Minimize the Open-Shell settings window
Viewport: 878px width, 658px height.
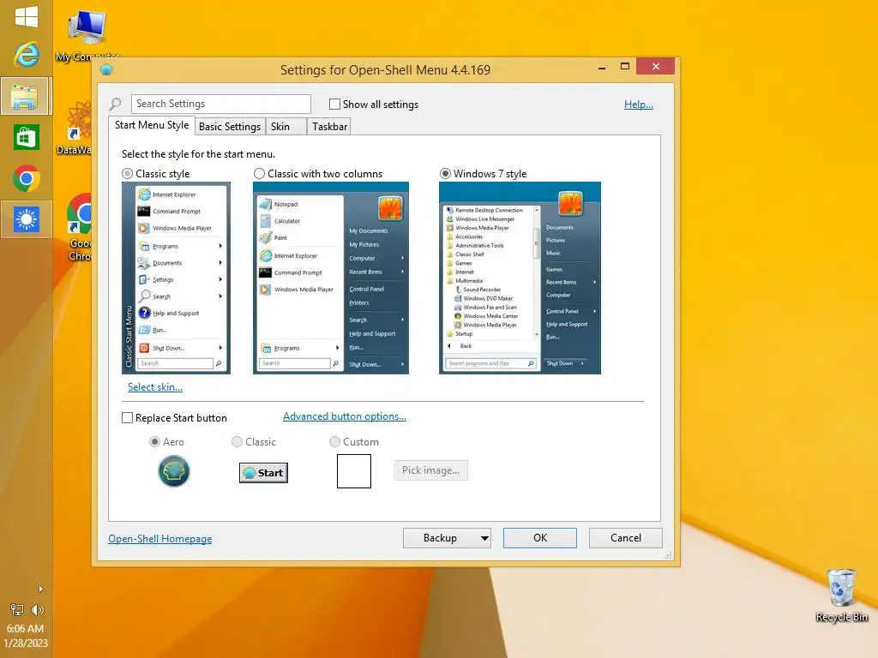click(x=602, y=67)
